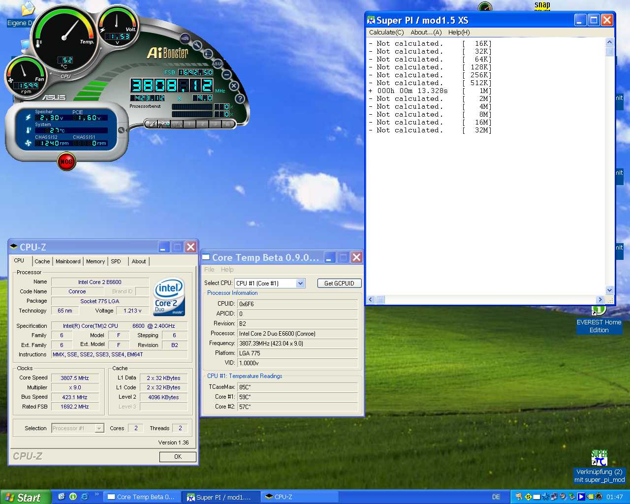
Task: Collapse the AI Booster monitor side panel
Action: coord(121,130)
